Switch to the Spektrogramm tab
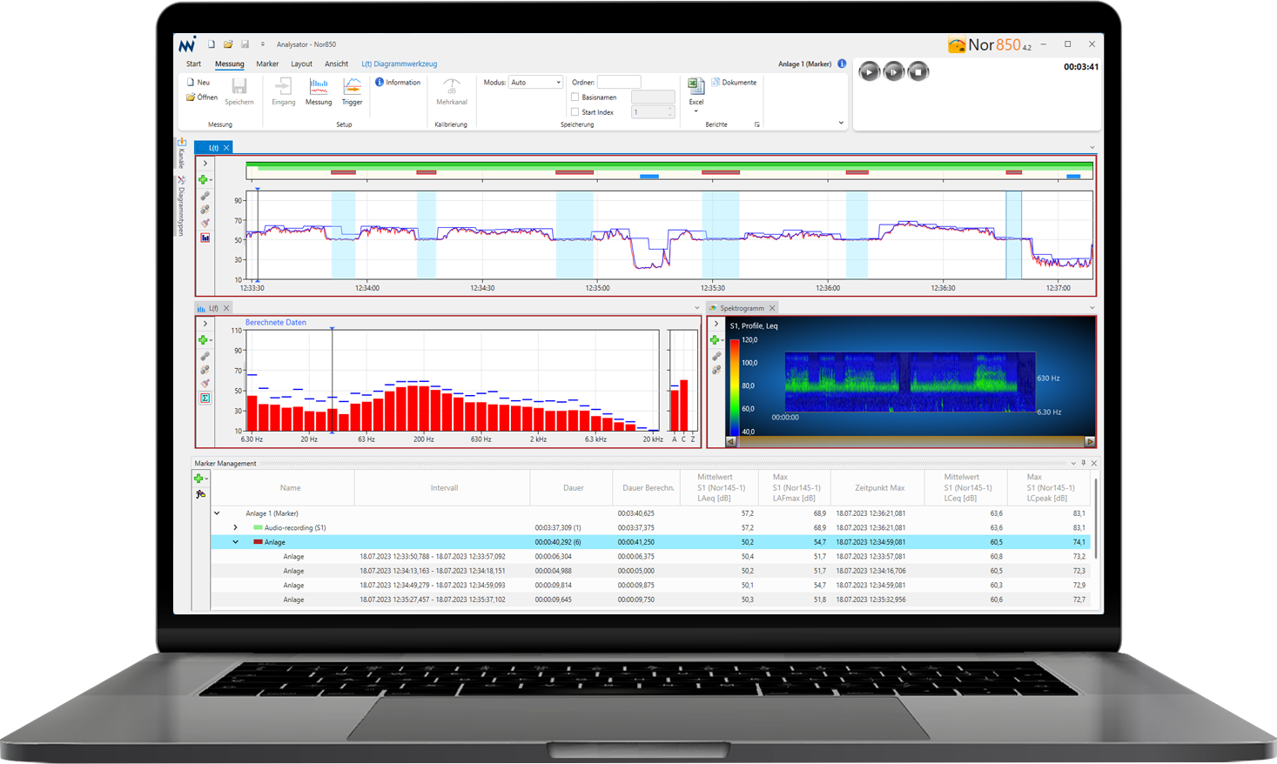The image size is (1277, 764). 741,308
